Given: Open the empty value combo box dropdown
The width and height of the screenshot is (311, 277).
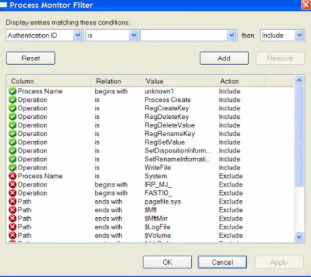Looking at the screenshot, I should [x=231, y=36].
